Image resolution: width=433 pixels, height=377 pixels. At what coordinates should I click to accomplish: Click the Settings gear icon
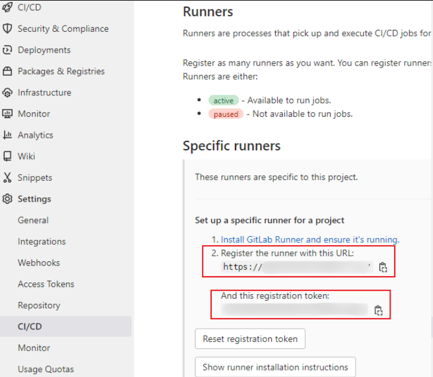7,199
